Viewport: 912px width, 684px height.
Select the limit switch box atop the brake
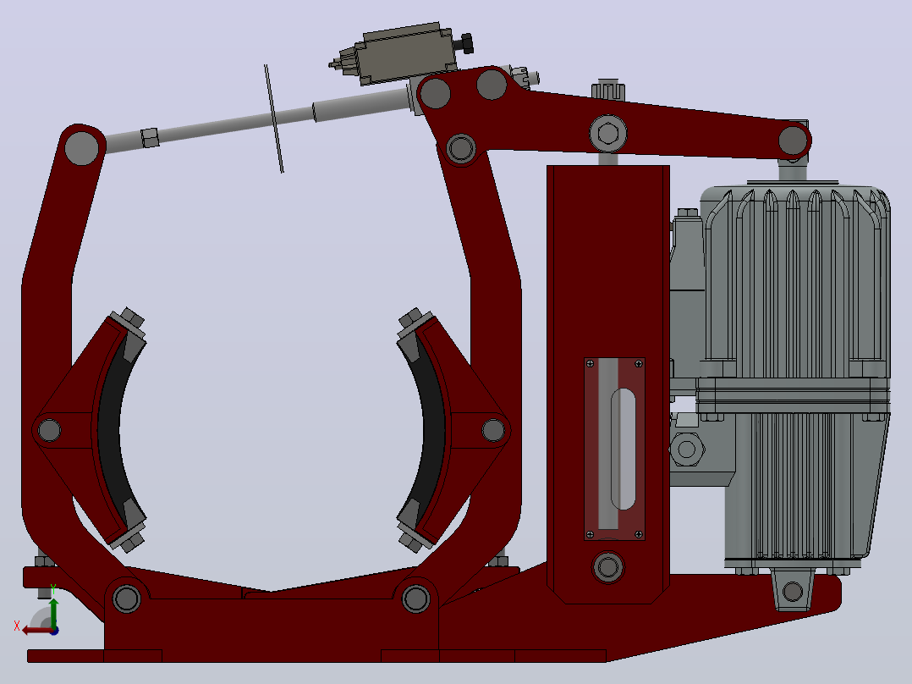click(404, 54)
